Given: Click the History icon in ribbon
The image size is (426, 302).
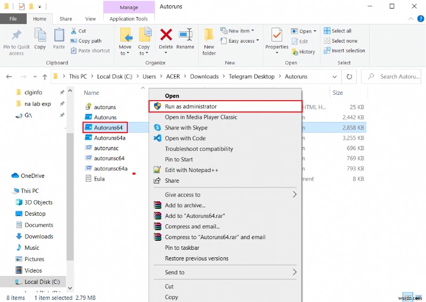Looking at the screenshot, I should click(295, 52).
